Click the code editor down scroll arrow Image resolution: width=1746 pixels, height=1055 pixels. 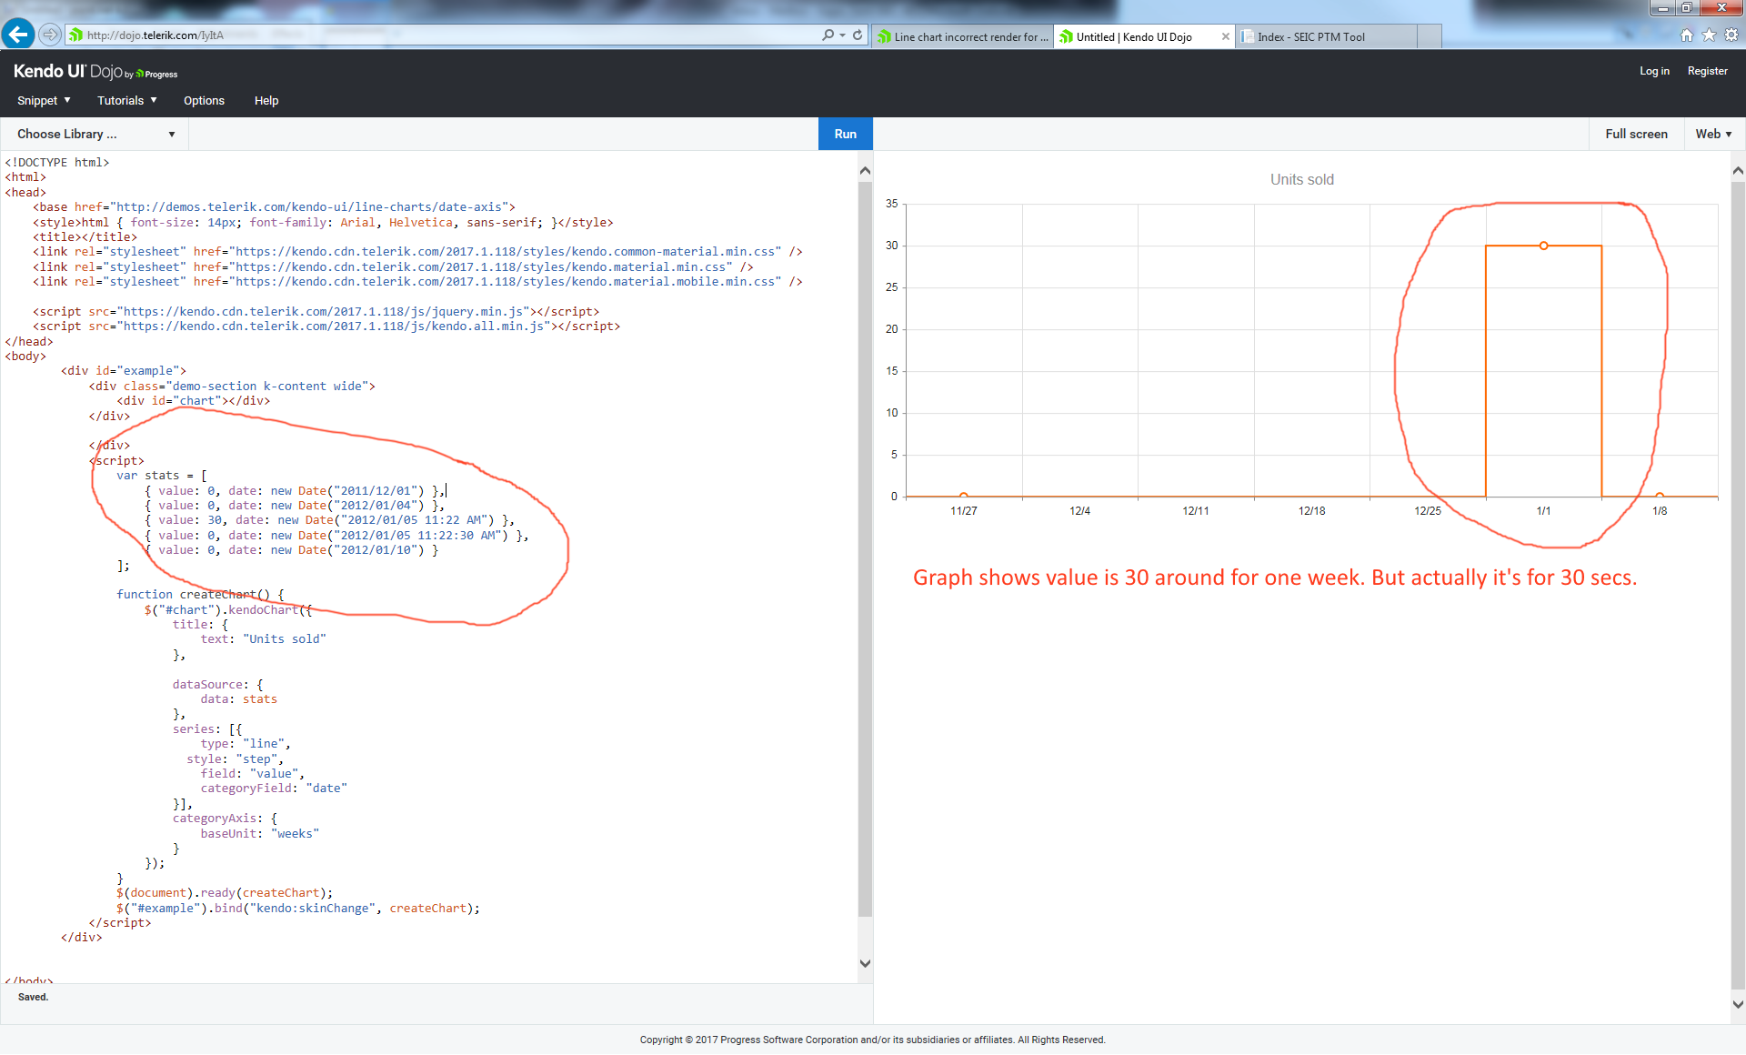point(865,963)
